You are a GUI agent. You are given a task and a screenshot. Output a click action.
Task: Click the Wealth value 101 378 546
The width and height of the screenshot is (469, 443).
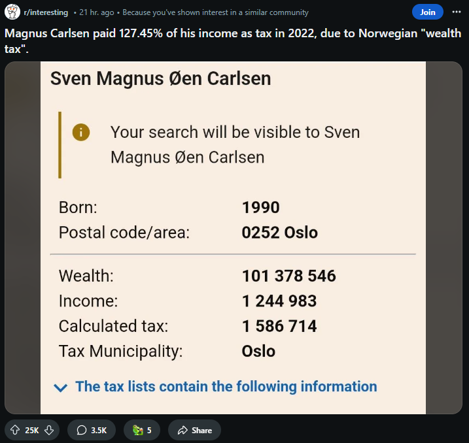[x=288, y=276]
